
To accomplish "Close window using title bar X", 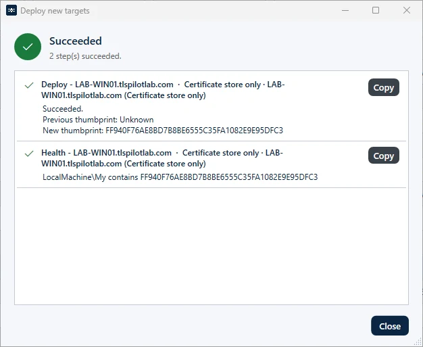I will tap(407, 11).
